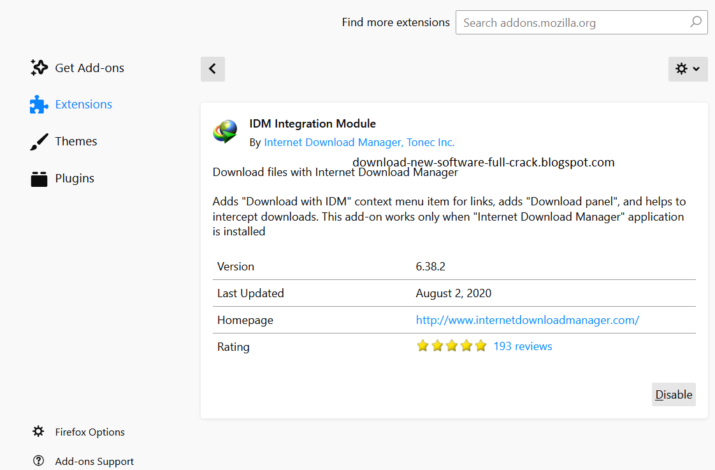The width and height of the screenshot is (715, 470).
Task: Open Add-ons Support page
Action: click(94, 461)
